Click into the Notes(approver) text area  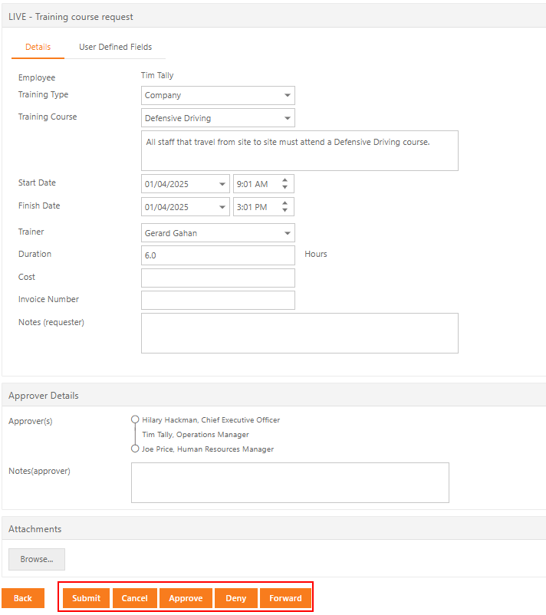click(x=291, y=483)
